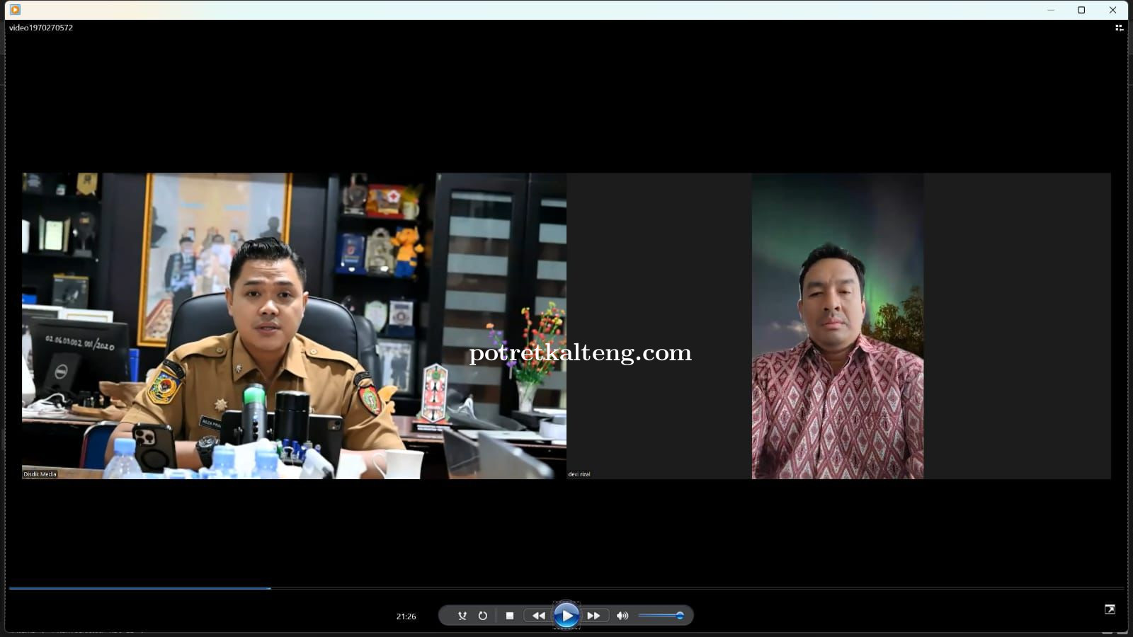Switch to Library with the grid icon
The width and height of the screenshot is (1133, 637).
click(1119, 28)
